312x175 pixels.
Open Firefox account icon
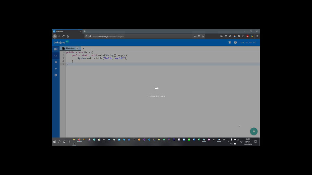230,36
